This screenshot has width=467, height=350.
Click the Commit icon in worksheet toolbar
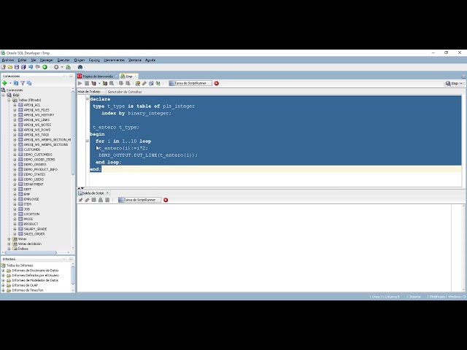[121, 83]
